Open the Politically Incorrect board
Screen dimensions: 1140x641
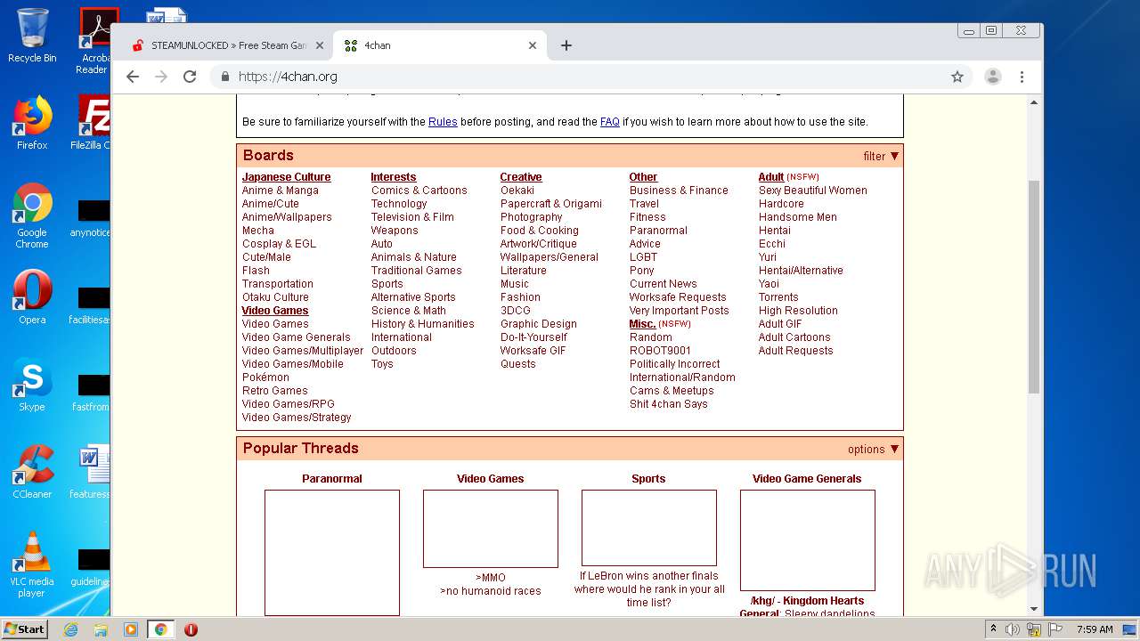click(675, 364)
